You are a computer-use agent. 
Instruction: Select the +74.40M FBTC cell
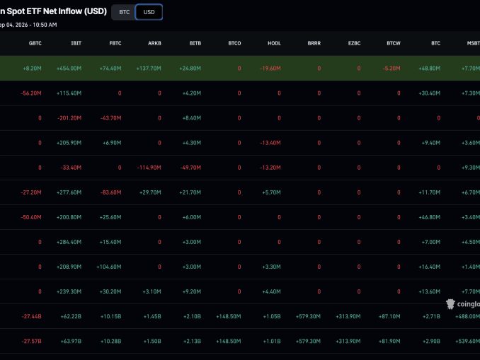110,69
